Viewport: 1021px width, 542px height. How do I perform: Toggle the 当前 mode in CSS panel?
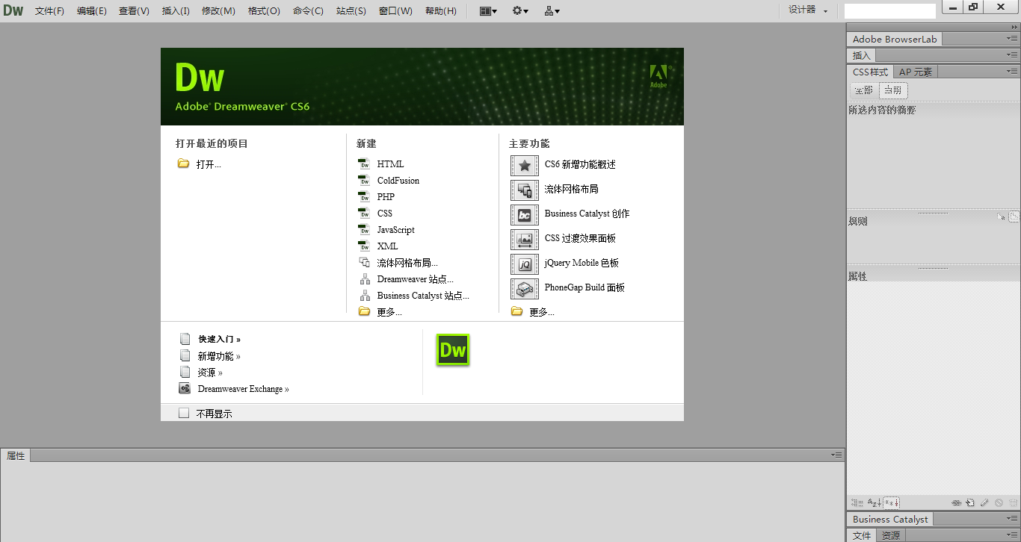[893, 90]
